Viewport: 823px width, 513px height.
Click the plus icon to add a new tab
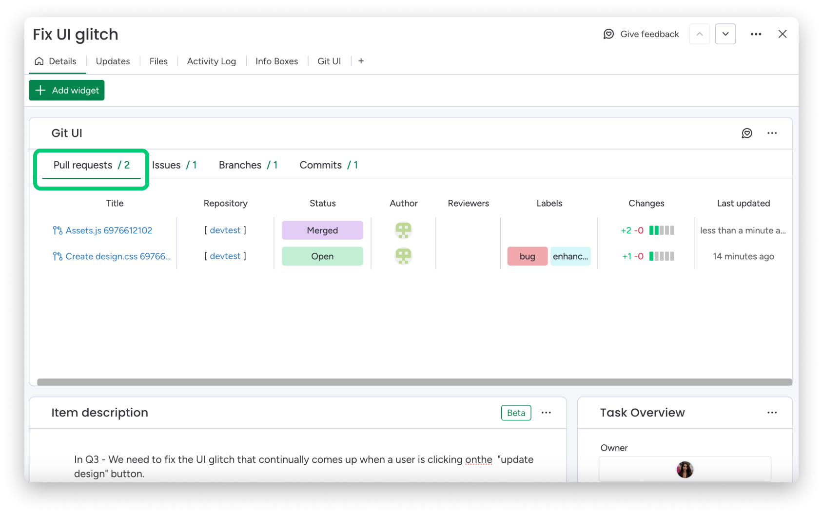[x=361, y=61]
